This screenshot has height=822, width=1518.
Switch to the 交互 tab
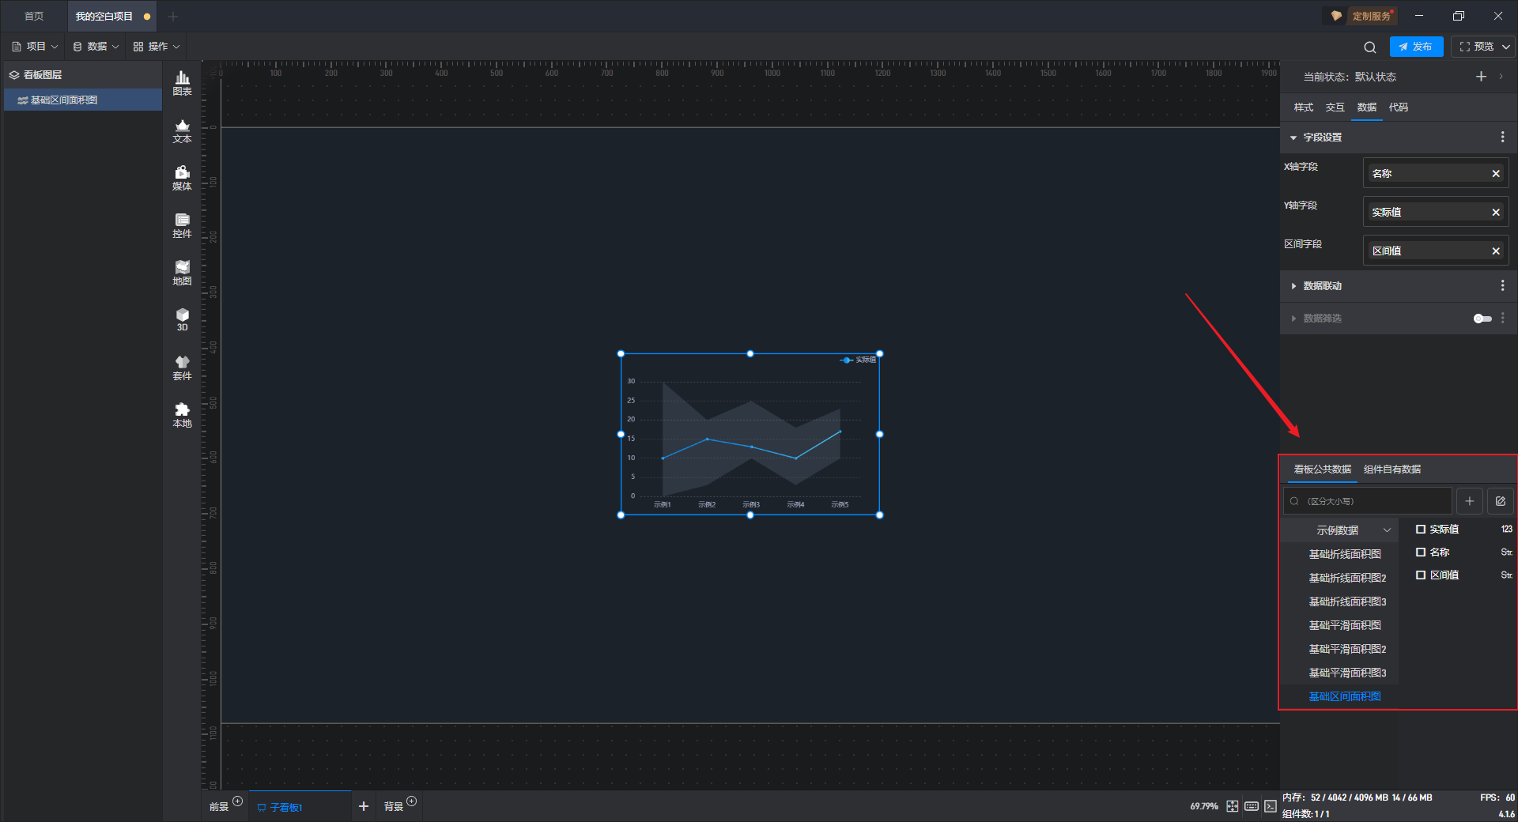point(1335,107)
